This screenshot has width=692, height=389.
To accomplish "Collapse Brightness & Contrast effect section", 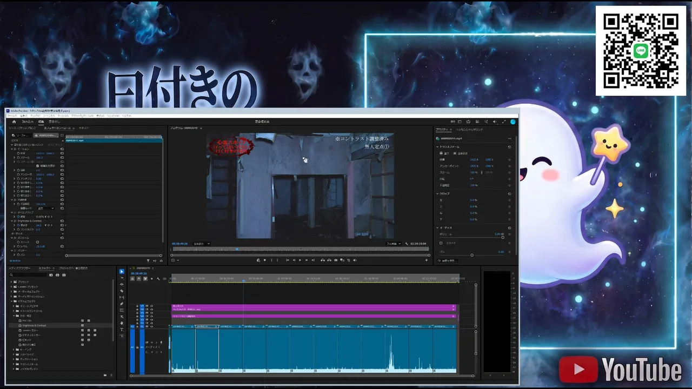I will 12,221.
